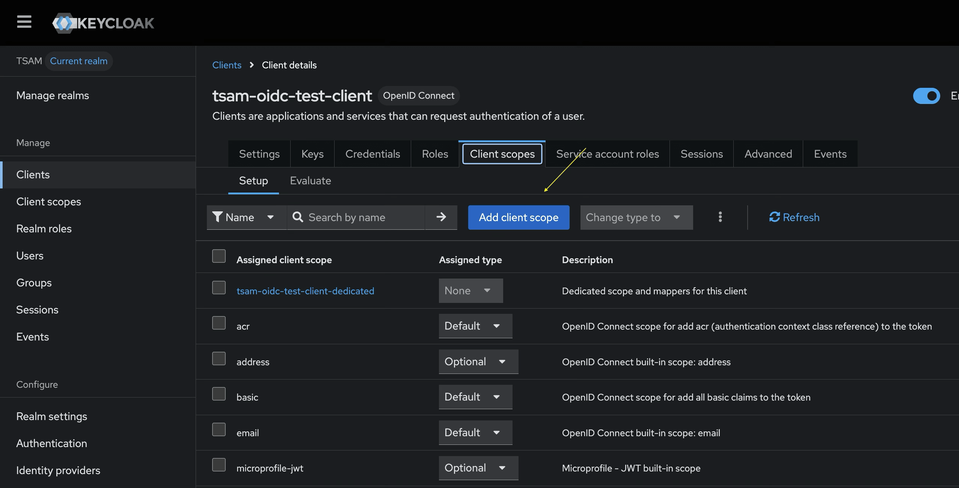The width and height of the screenshot is (959, 488).
Task: Select the Setup sub-tab
Action: click(253, 181)
